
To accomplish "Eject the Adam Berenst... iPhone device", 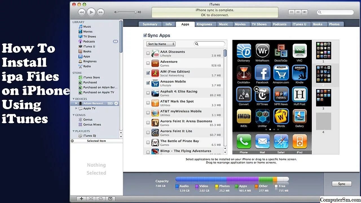I will coord(116,103).
